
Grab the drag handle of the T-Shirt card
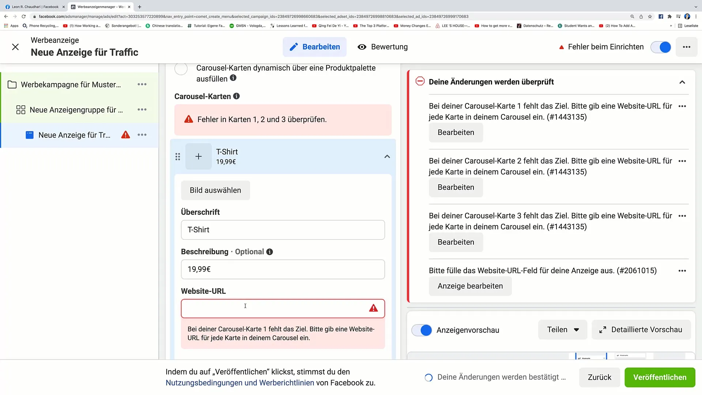coord(178,157)
